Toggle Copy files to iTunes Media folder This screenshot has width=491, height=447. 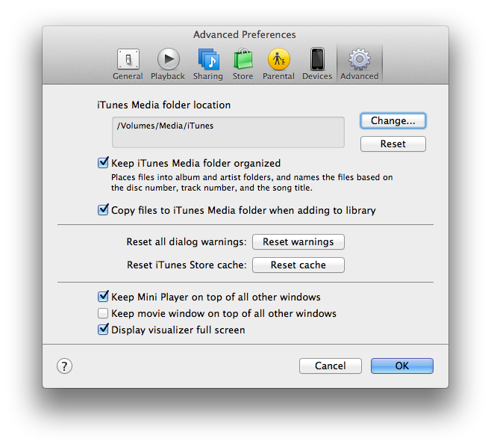click(x=103, y=209)
